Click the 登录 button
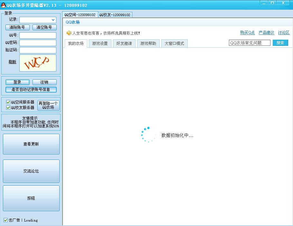 point(17,82)
